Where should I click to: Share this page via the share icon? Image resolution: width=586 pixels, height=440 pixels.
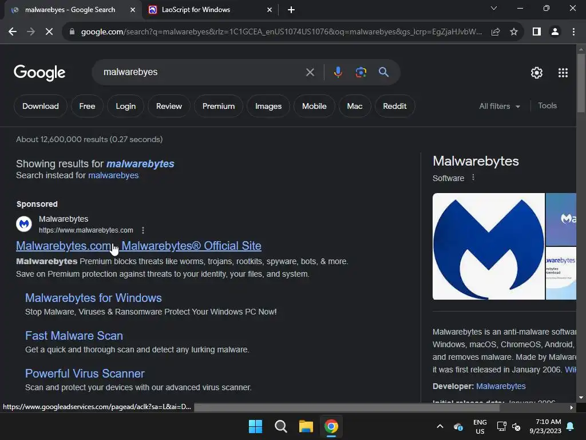tap(496, 32)
